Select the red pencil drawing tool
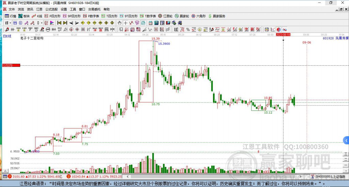The height and width of the screenshot is (187, 349). coord(7,30)
